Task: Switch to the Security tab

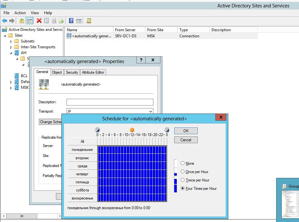Action: point(72,72)
